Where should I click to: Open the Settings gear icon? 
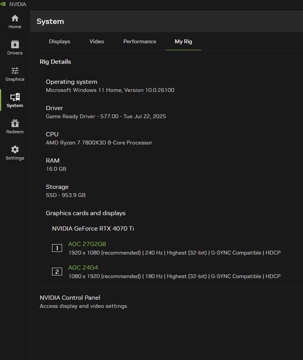[x=15, y=150]
